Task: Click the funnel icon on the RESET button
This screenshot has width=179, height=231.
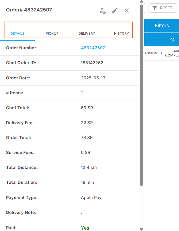Action: pyautogui.click(x=154, y=8)
